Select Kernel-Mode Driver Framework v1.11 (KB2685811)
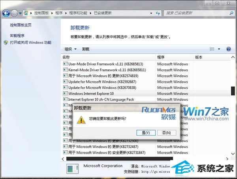237x179 pixels. pos(107,70)
